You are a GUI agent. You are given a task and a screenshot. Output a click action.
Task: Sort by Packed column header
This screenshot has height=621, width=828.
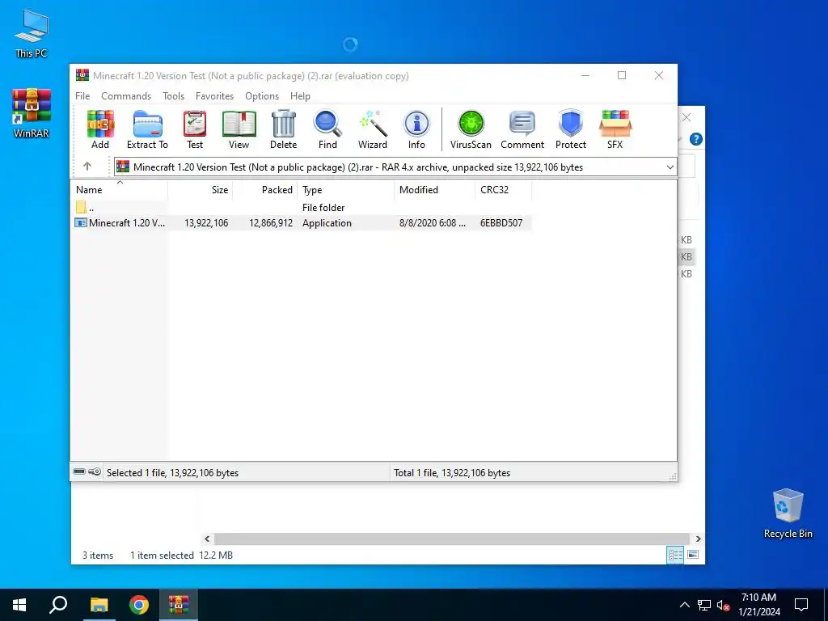[x=265, y=190]
